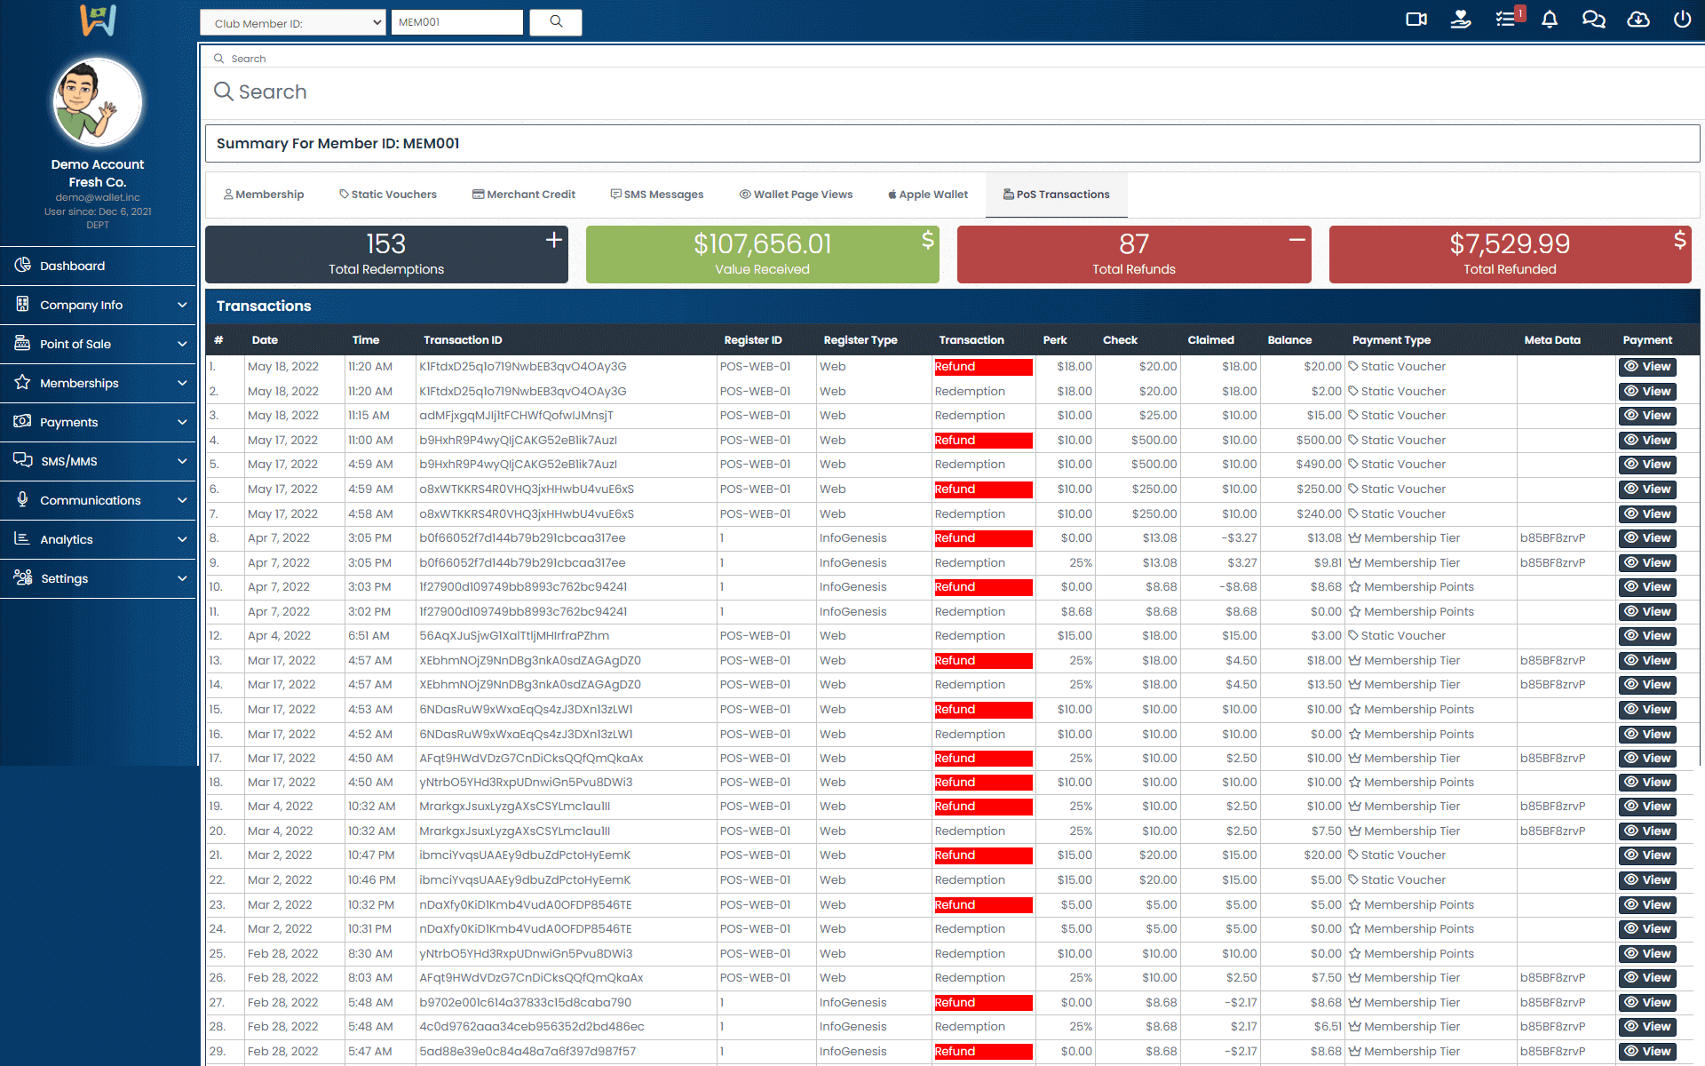Click the member ID input field
The image size is (1705, 1066).
point(456,22)
